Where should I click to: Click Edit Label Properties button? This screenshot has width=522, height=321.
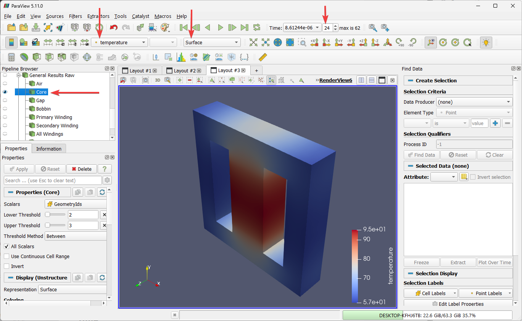tap(458, 304)
